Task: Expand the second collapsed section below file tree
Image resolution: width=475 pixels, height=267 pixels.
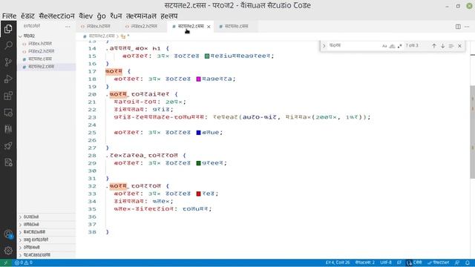Action: tap(47, 225)
